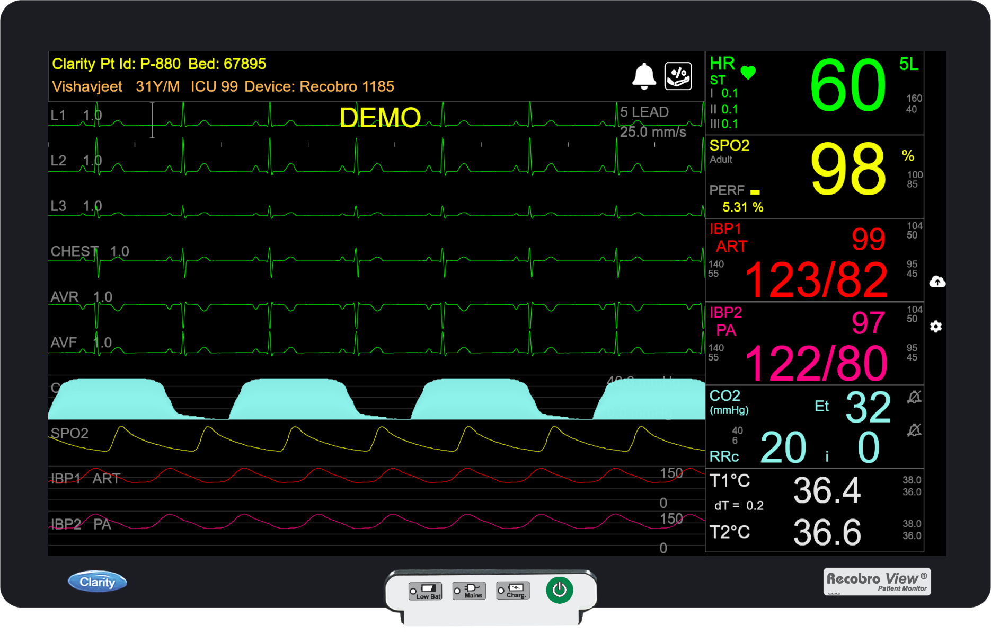
Task: Open the patient admit hand icon
Action: coord(678,76)
